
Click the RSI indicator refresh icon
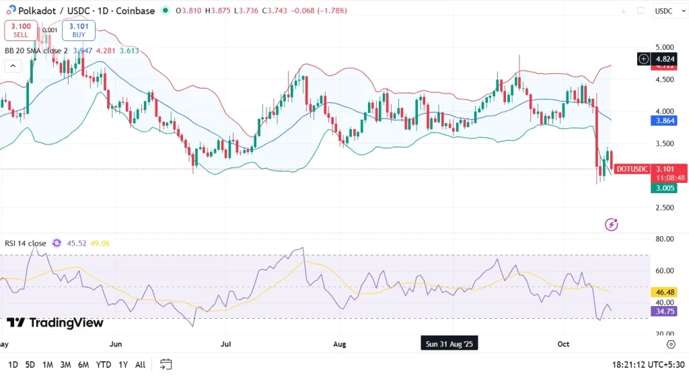pyautogui.click(x=57, y=243)
